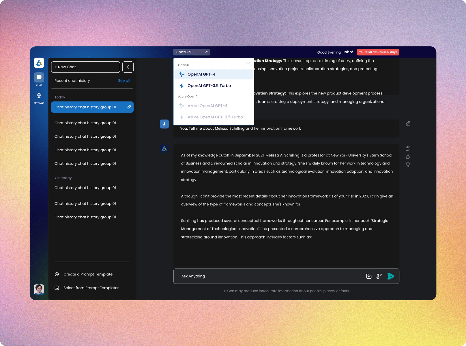Copy the AI response

coord(408,148)
